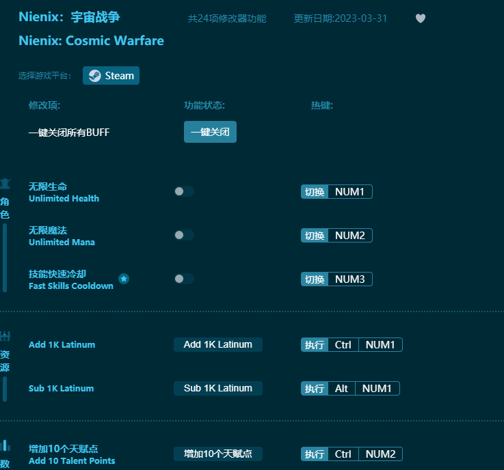Click NUM3 hotkey for Fast Skills Cooldown
Image resolution: width=504 pixels, height=470 pixels.
pyautogui.click(x=349, y=279)
